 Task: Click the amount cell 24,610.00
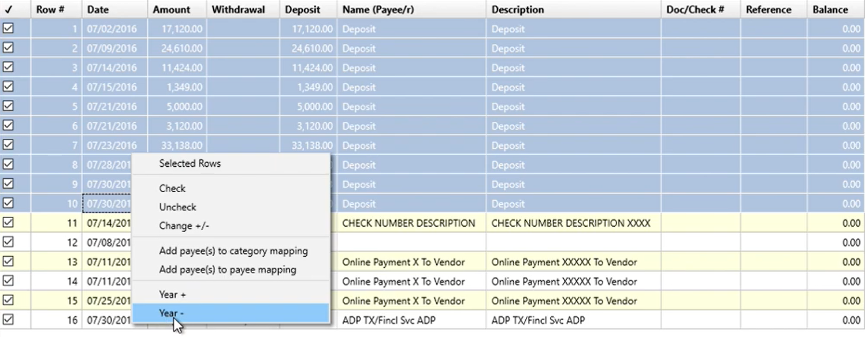pyautogui.click(x=177, y=48)
